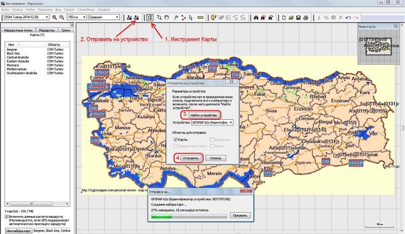Image resolution: width=405 pixels, height=234 pixels.
Task: Click Прервать to abort the transfer
Action: 240,215
